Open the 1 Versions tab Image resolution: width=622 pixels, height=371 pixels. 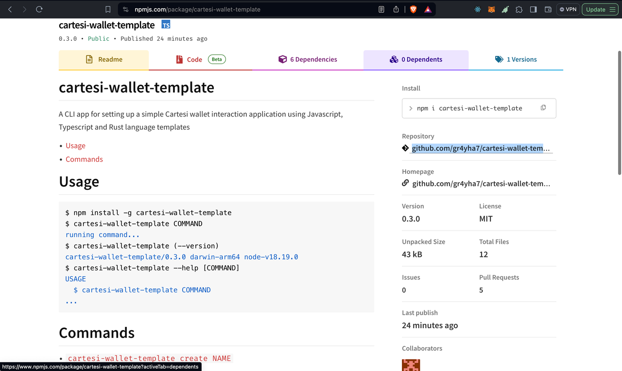pyautogui.click(x=516, y=59)
